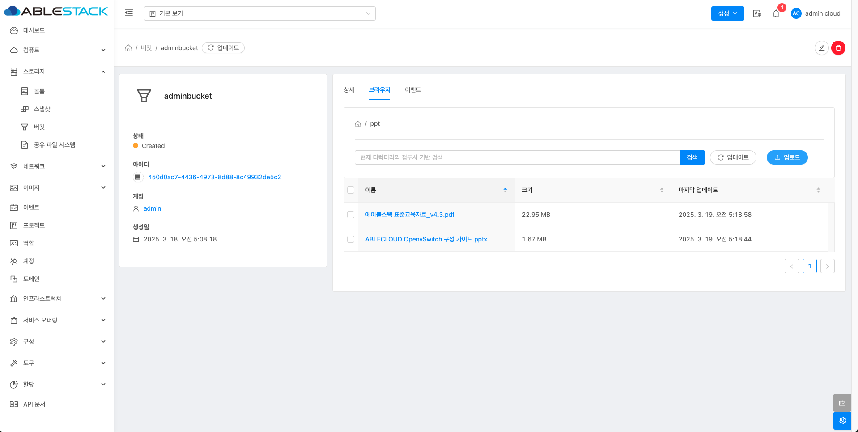Click the language translate icon

click(757, 13)
